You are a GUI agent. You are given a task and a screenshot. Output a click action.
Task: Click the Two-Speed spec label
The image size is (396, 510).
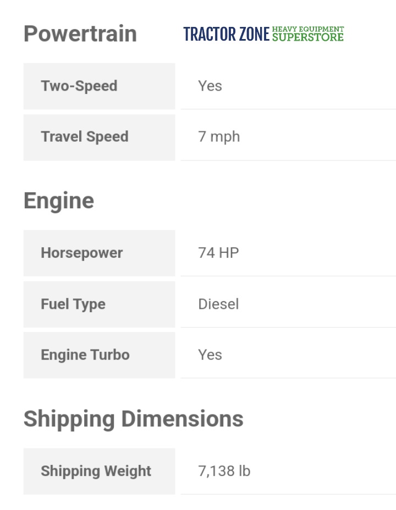coord(79,86)
